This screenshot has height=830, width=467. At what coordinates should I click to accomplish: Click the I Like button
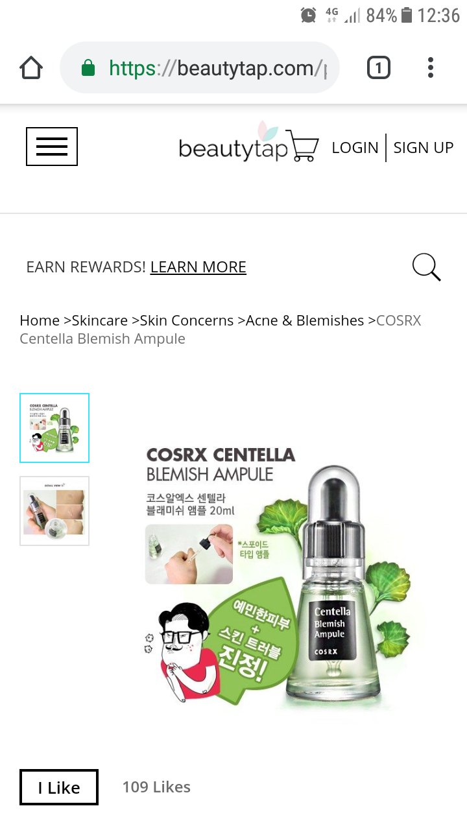(59, 787)
